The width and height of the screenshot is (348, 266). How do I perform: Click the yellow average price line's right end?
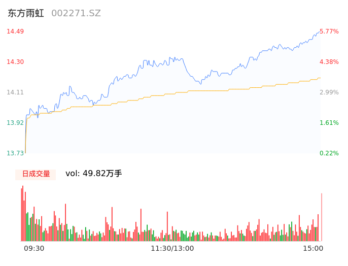pos(320,78)
